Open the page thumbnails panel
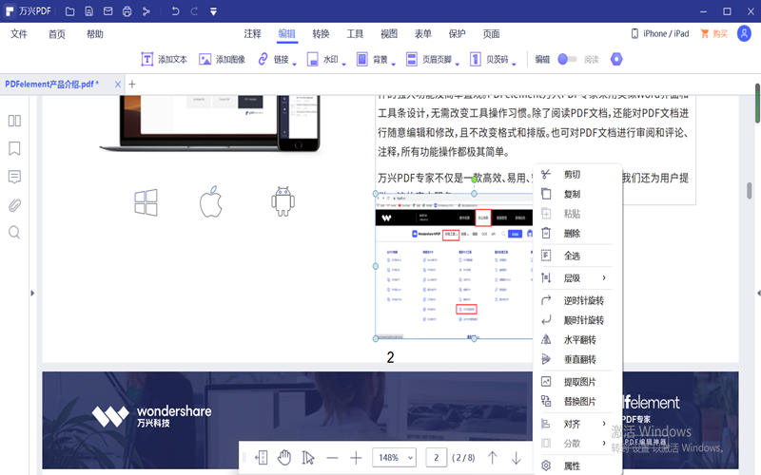The image size is (761, 475). 14,121
